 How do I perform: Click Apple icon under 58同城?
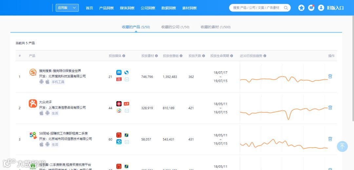(x=41, y=144)
